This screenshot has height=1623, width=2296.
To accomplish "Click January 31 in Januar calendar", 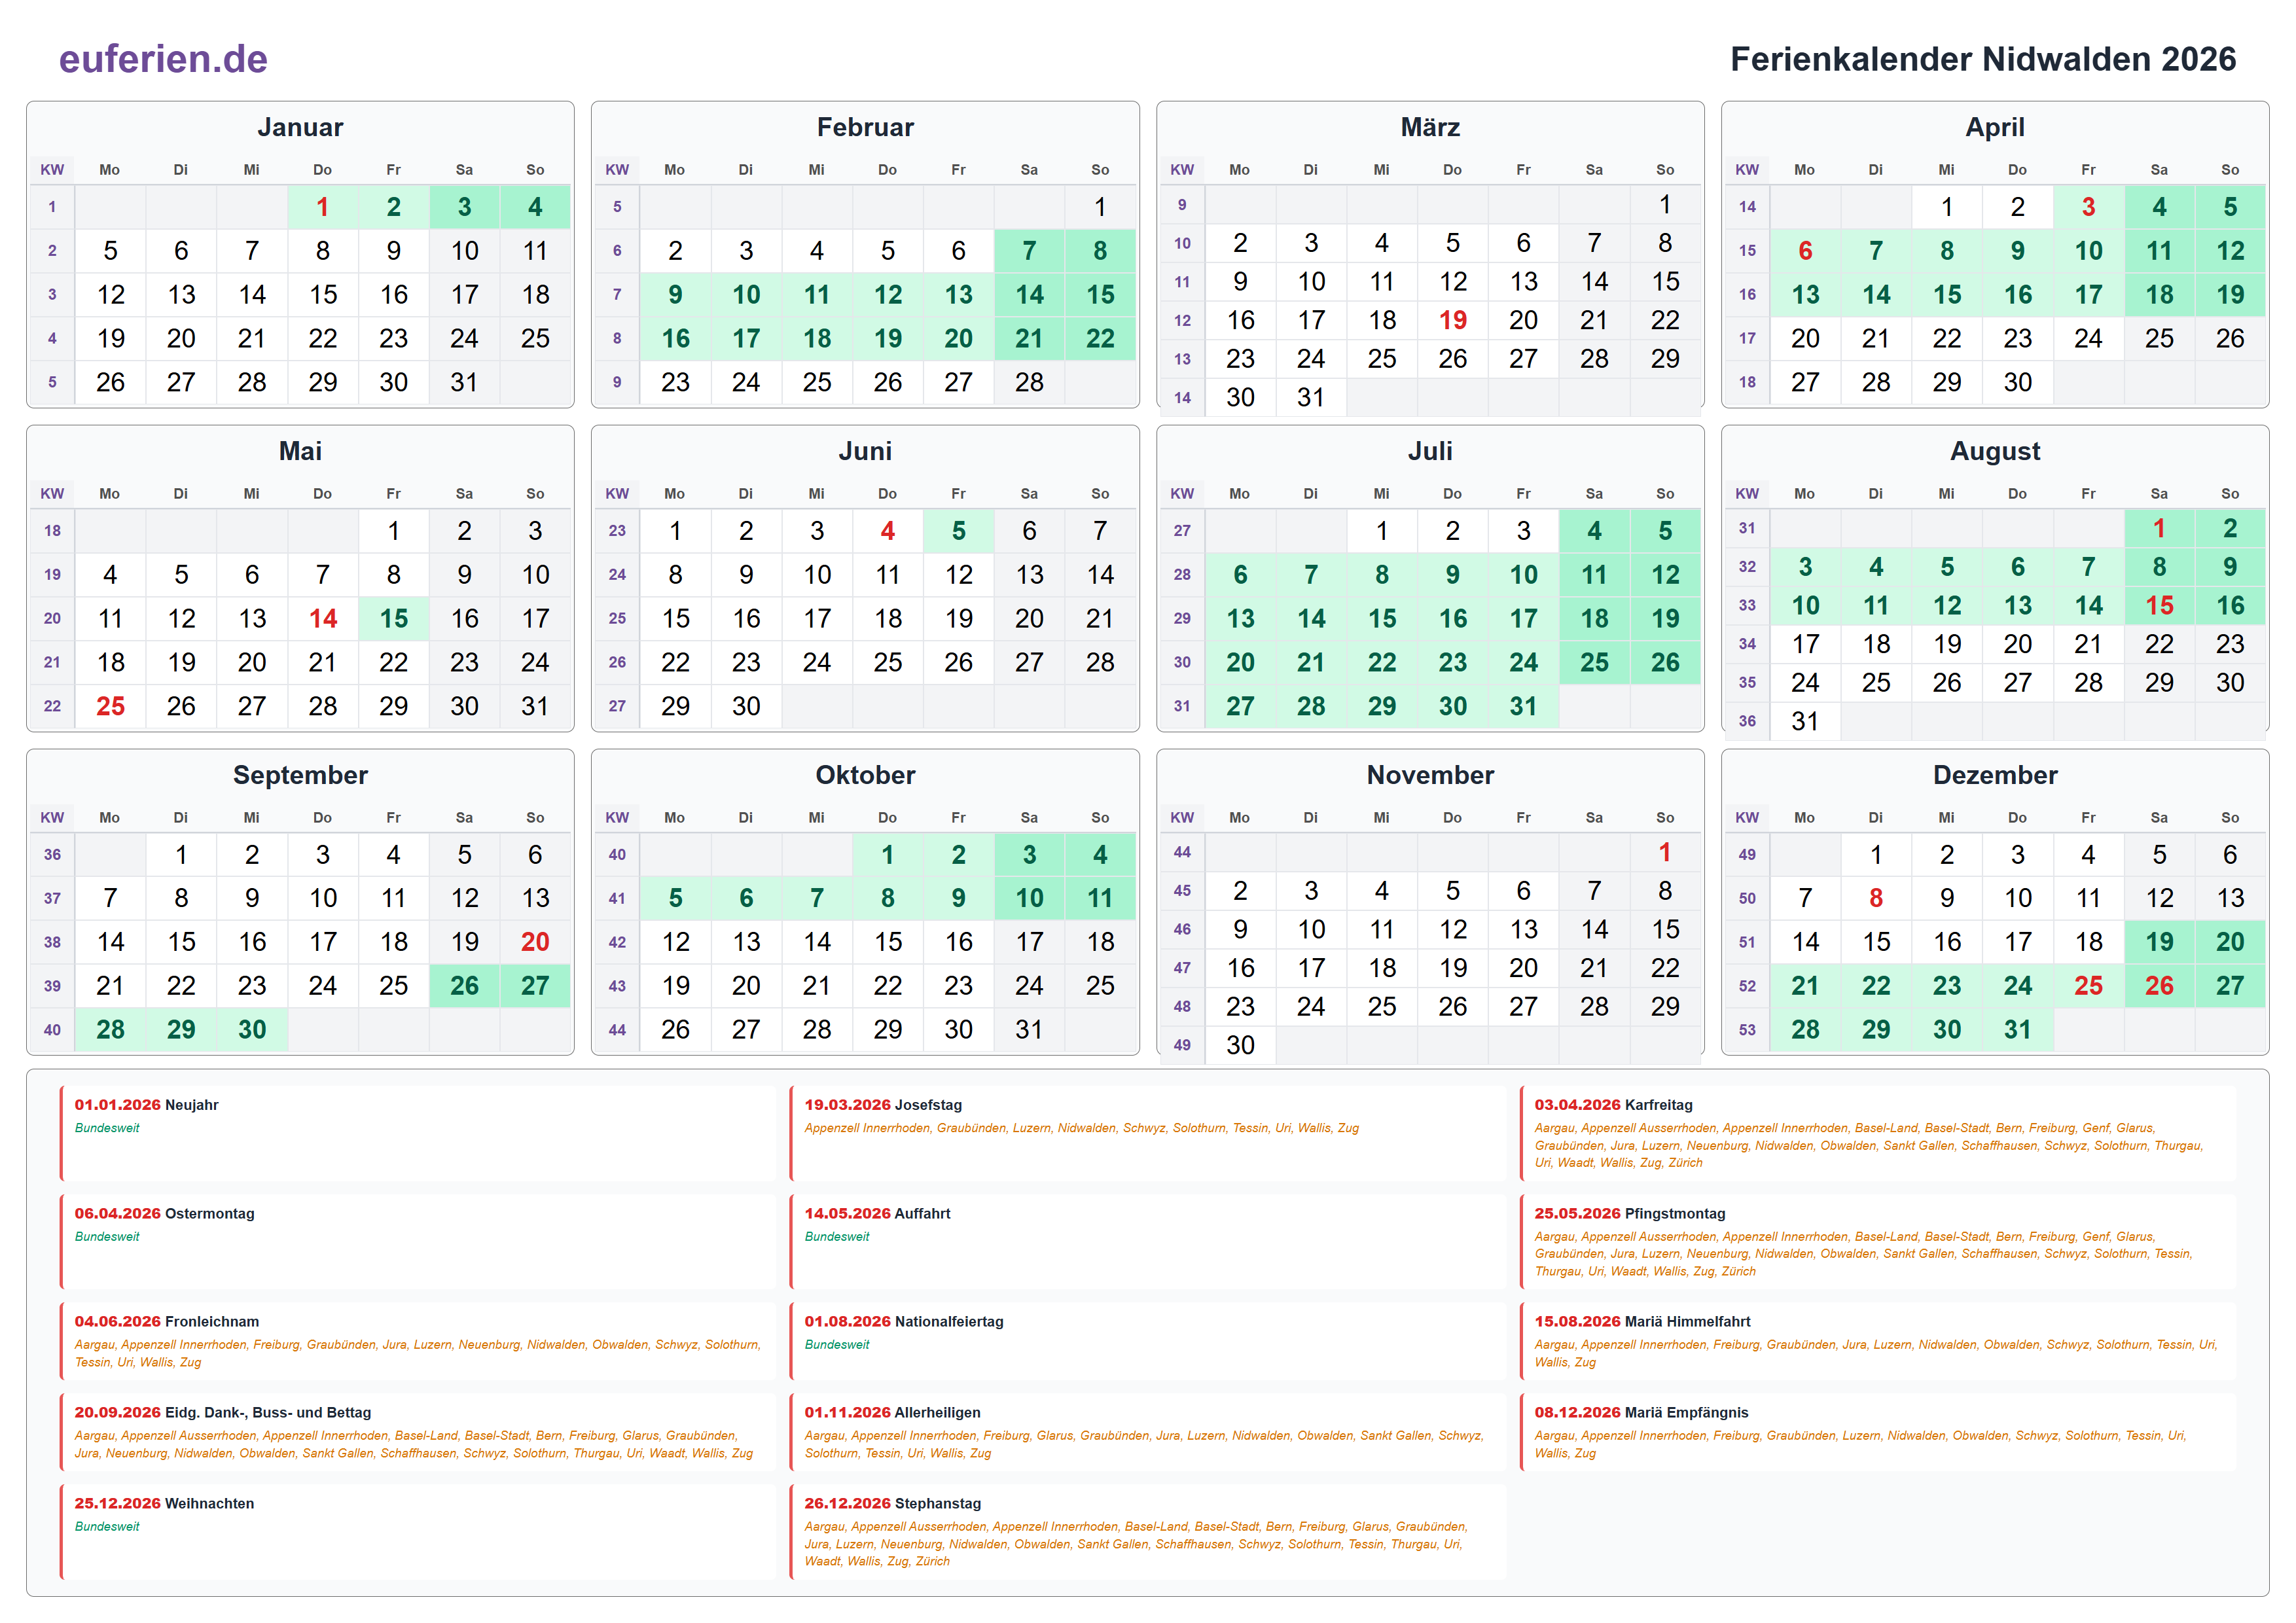I will 464,383.
